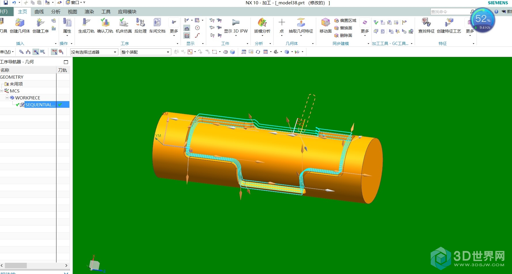The image size is (512, 274).
Task: Click the Find Command (查找命令) search field
Action: pyautogui.click(x=450, y=12)
